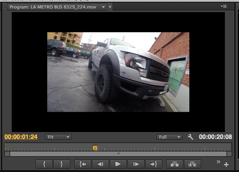Open the Fit zoom level dropdown
The width and height of the screenshot is (239, 172).
coord(58,137)
